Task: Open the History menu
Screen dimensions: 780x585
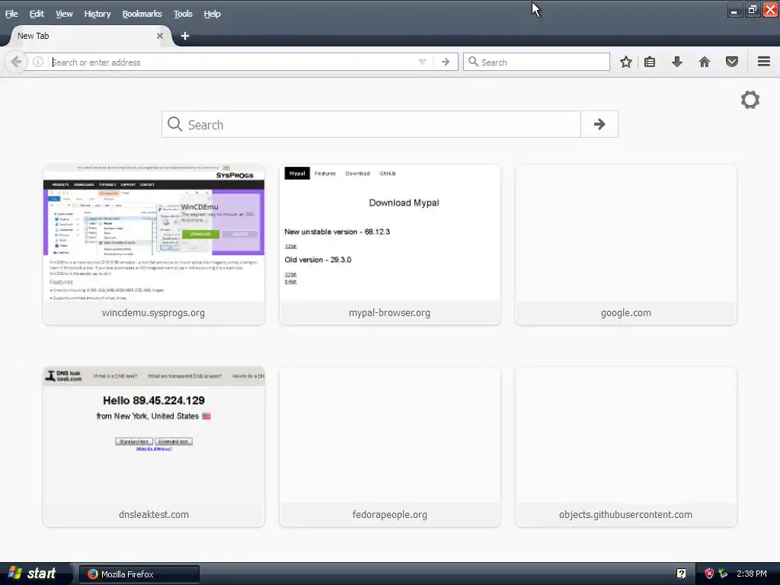Action: [97, 14]
